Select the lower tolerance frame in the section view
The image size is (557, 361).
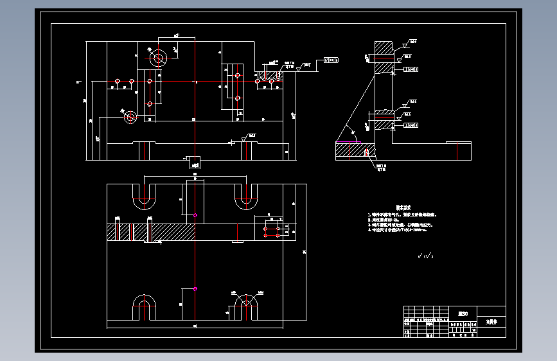point(411,125)
